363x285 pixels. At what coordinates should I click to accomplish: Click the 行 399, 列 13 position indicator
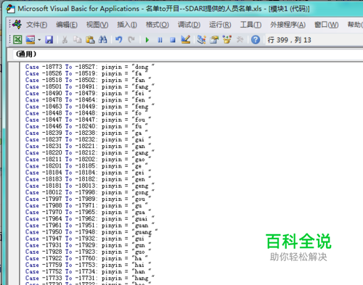pos(289,40)
